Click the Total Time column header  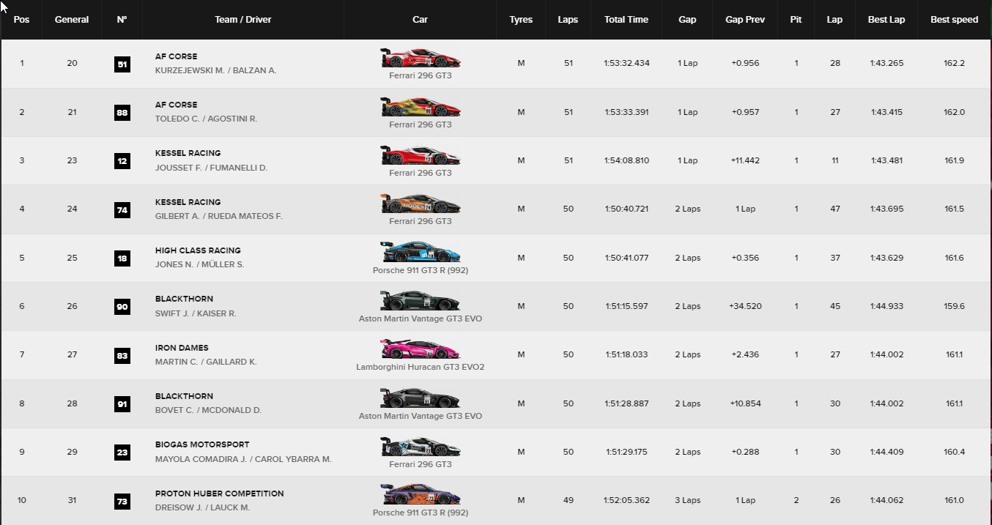pos(626,20)
